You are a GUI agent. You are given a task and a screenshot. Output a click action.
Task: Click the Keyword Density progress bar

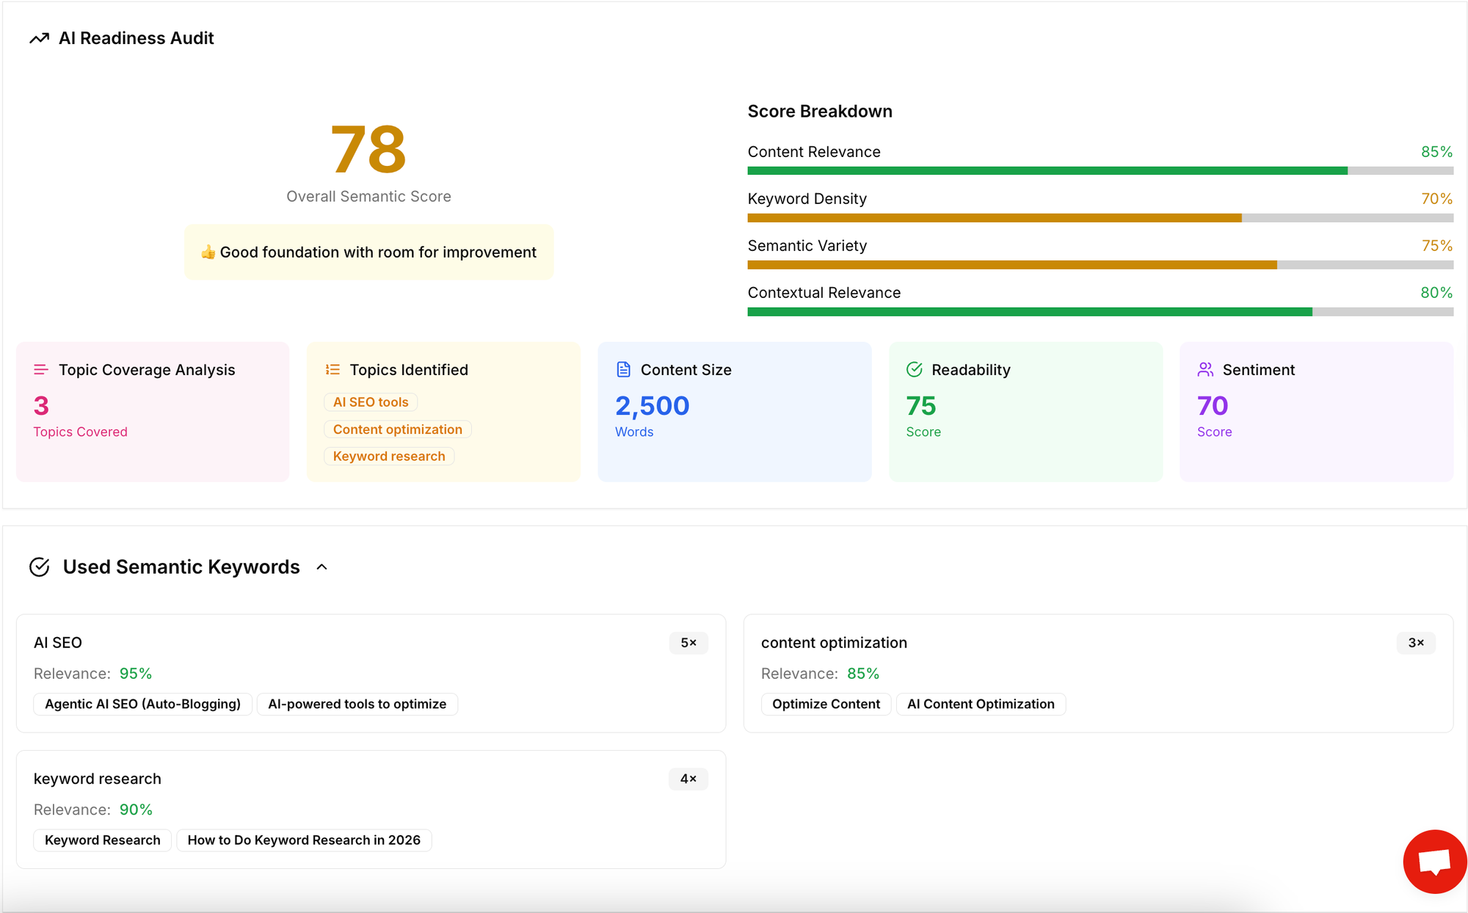coord(1100,218)
